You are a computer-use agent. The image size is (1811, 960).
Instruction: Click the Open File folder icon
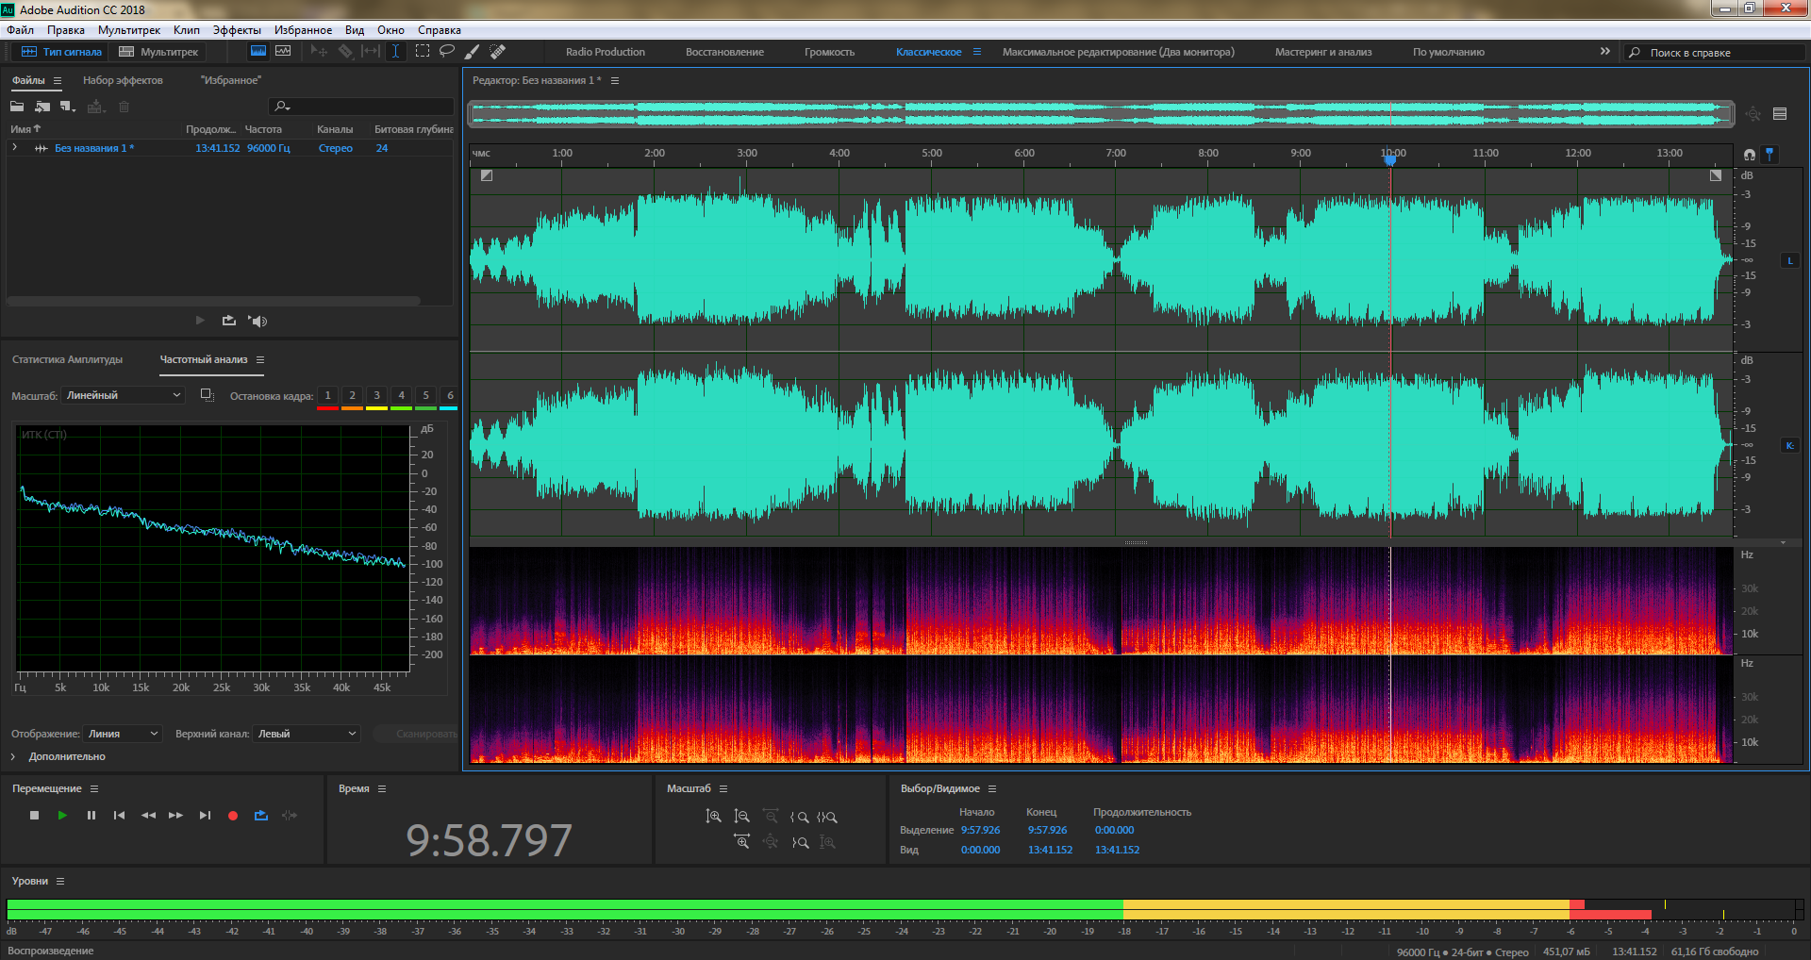[x=17, y=107]
